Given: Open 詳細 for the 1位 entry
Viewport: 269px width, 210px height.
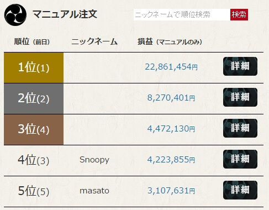Looking at the screenshot, I should (x=240, y=66).
